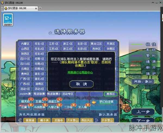The image size is (163, 133).
Task: Minimize the 梦幻西游 window
Action: 157,3
